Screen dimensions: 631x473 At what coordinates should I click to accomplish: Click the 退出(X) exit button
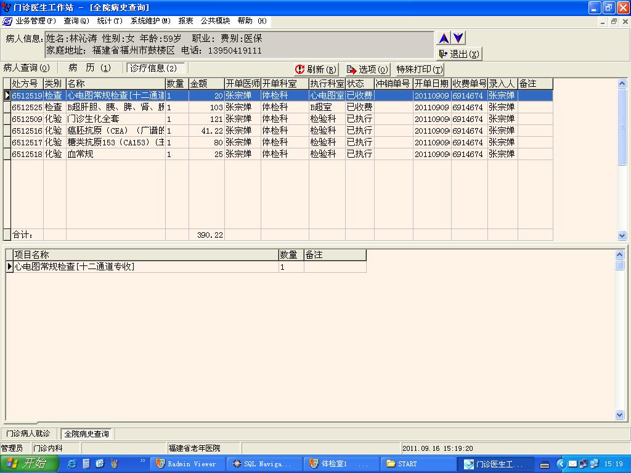tap(459, 54)
